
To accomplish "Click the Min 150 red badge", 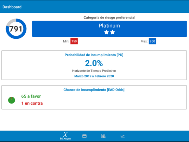I will 74,41.
